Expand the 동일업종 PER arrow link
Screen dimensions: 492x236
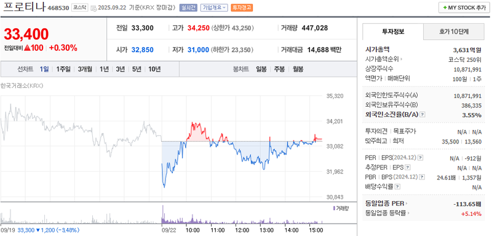(407, 204)
